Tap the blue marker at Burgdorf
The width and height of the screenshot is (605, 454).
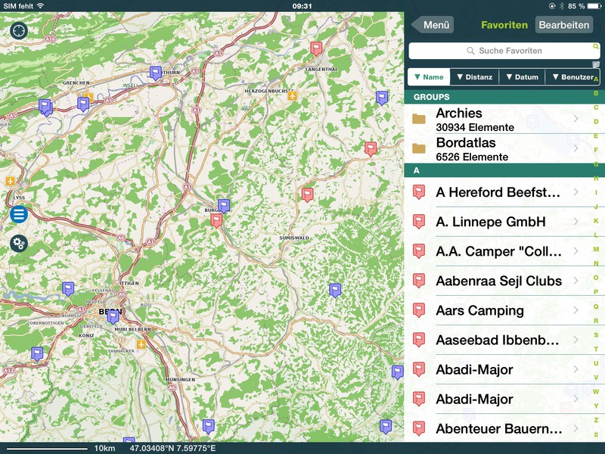pyautogui.click(x=223, y=205)
